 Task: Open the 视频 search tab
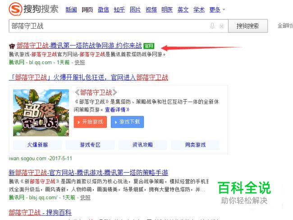click(x=151, y=9)
